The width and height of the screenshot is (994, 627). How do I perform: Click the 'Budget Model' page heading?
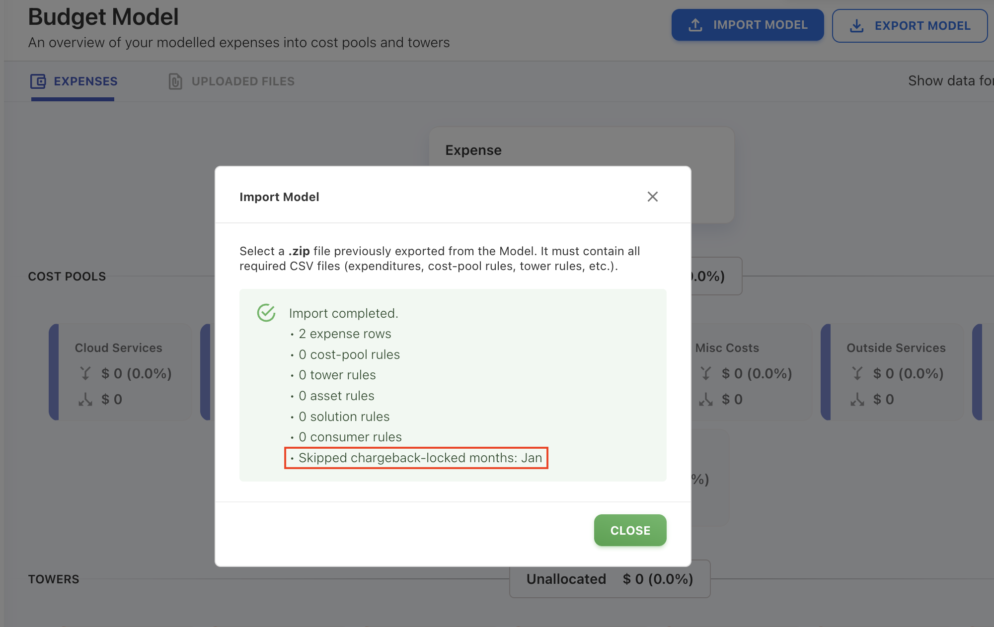click(x=103, y=17)
